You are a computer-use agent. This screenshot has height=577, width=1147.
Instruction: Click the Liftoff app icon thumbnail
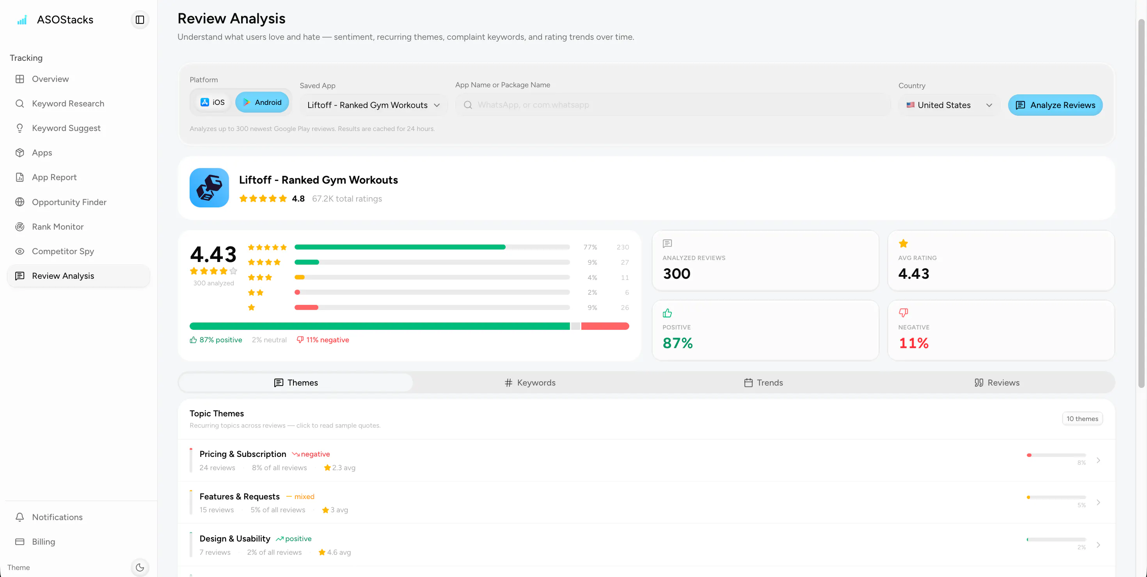coord(209,188)
